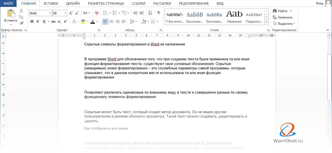Sort text with the A-Я sort icon
This screenshot has height=153, width=332.
(x=150, y=13)
